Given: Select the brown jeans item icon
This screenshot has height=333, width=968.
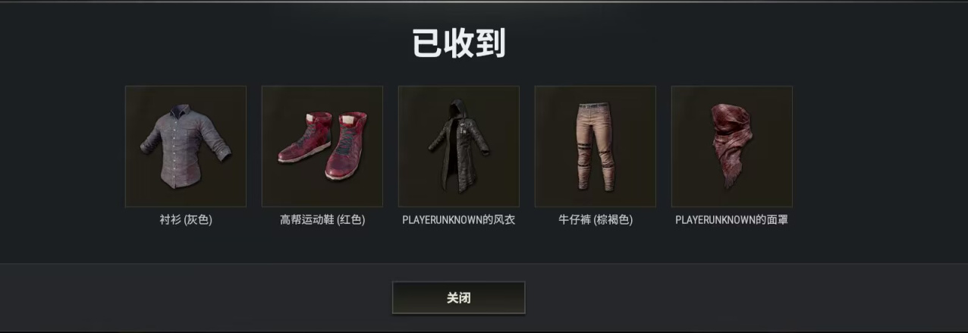Looking at the screenshot, I should (x=596, y=146).
